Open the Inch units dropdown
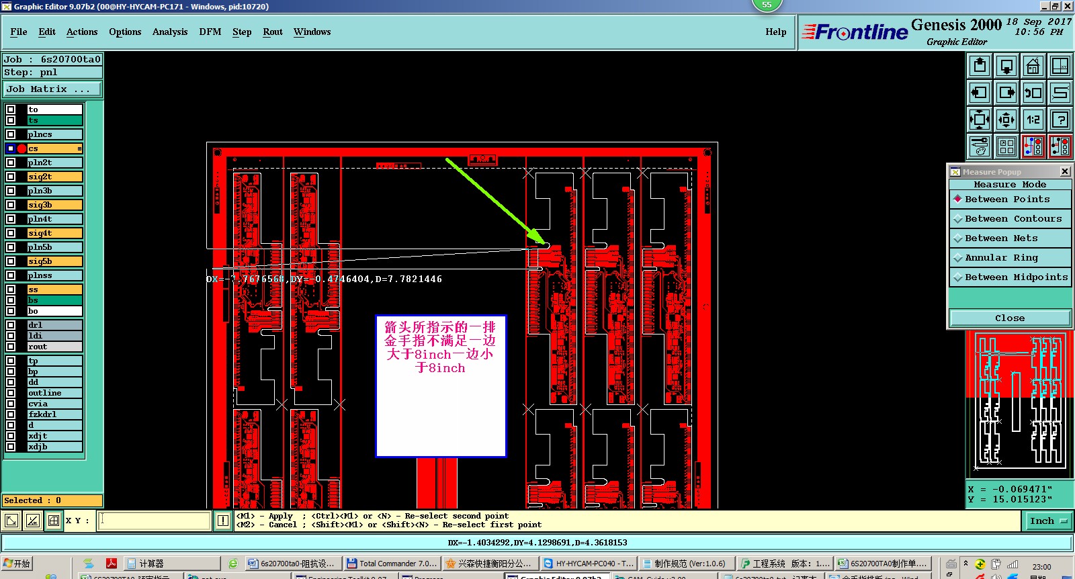 point(1048,521)
